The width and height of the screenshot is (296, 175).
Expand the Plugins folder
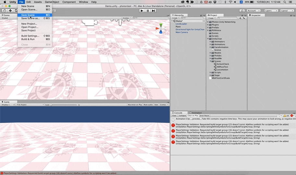pyautogui.click(x=208, y=25)
